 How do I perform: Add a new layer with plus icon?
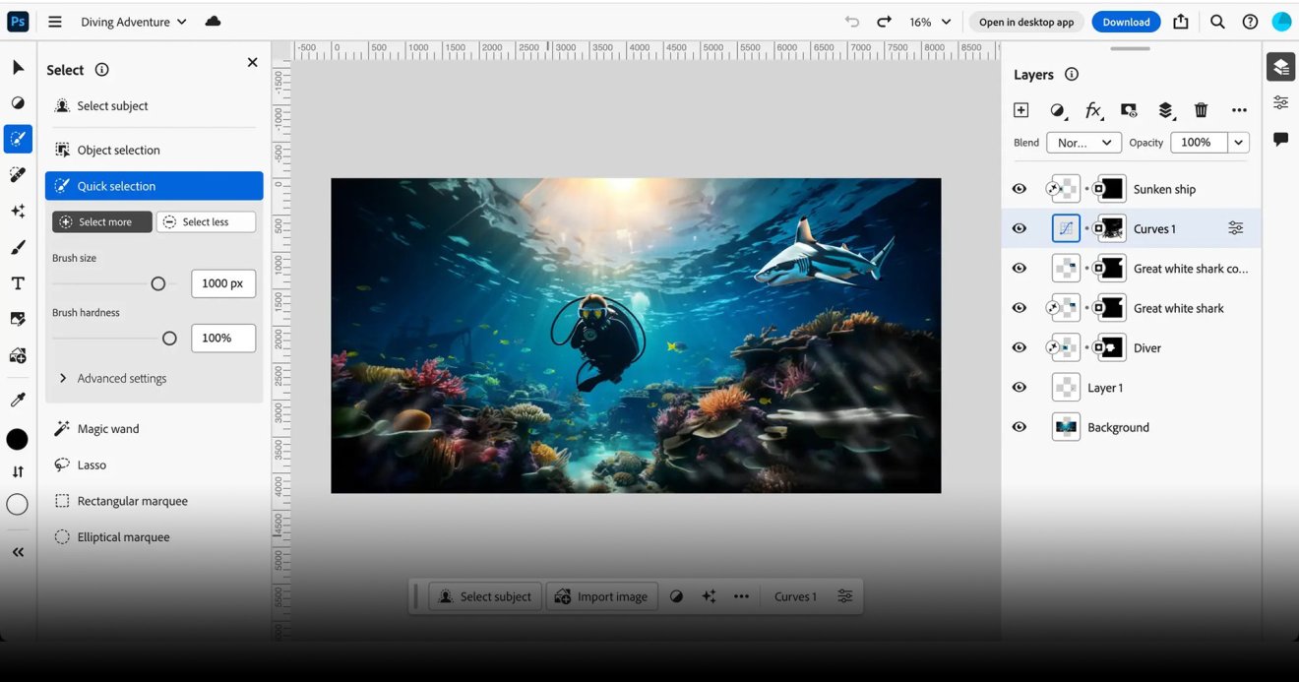point(1021,110)
